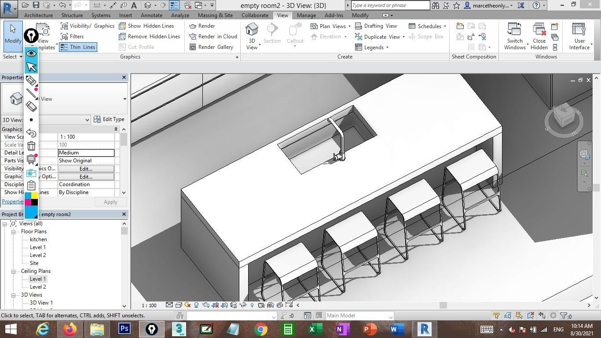Screen dimensions: 601x338
Task: Click the 1 : 100 view scale button
Action: point(149,305)
